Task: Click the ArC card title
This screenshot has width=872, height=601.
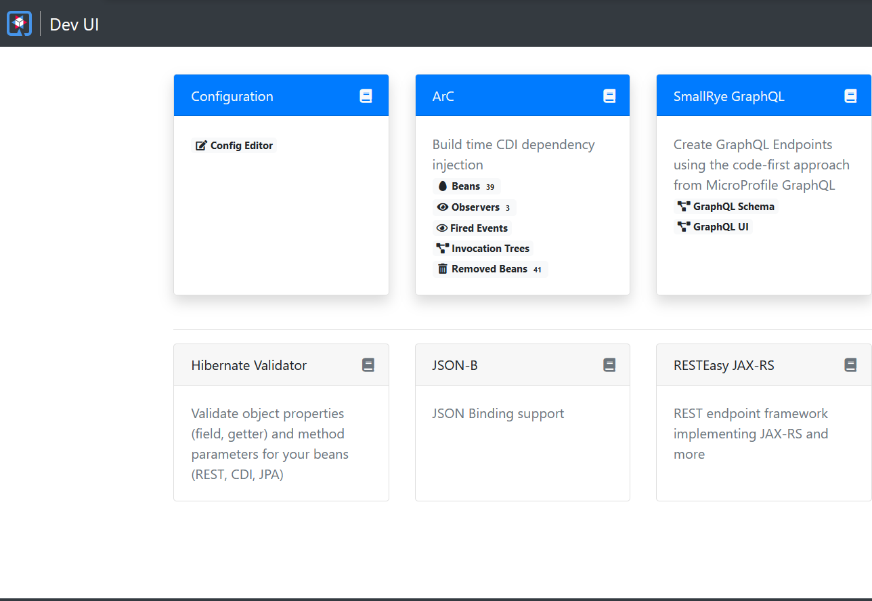Action: [443, 96]
